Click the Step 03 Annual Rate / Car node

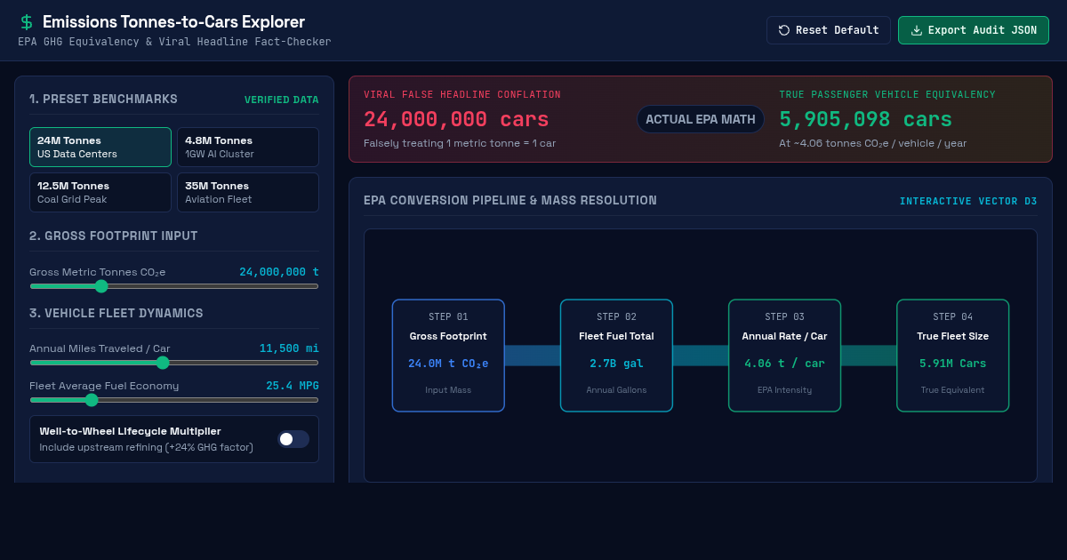point(784,356)
